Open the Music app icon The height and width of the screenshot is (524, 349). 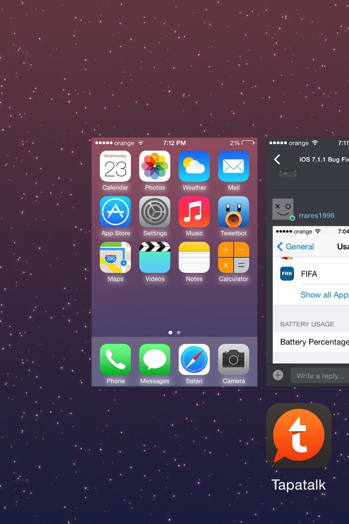(194, 212)
